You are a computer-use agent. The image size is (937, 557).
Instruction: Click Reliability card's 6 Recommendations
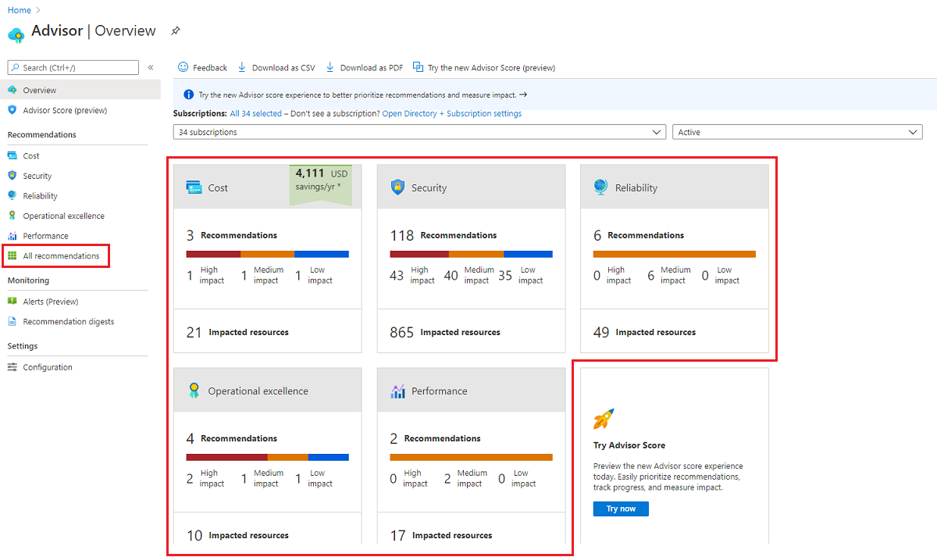pos(639,235)
